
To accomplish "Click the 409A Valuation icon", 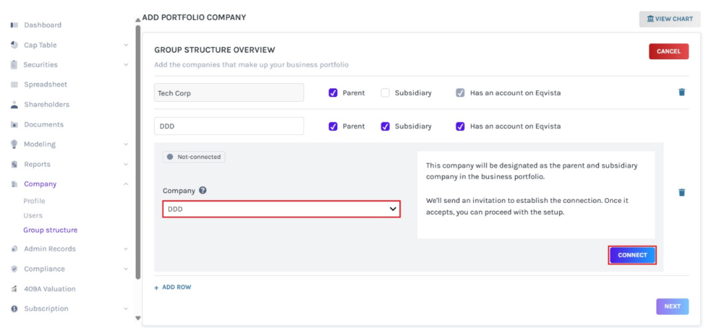I will [14, 289].
